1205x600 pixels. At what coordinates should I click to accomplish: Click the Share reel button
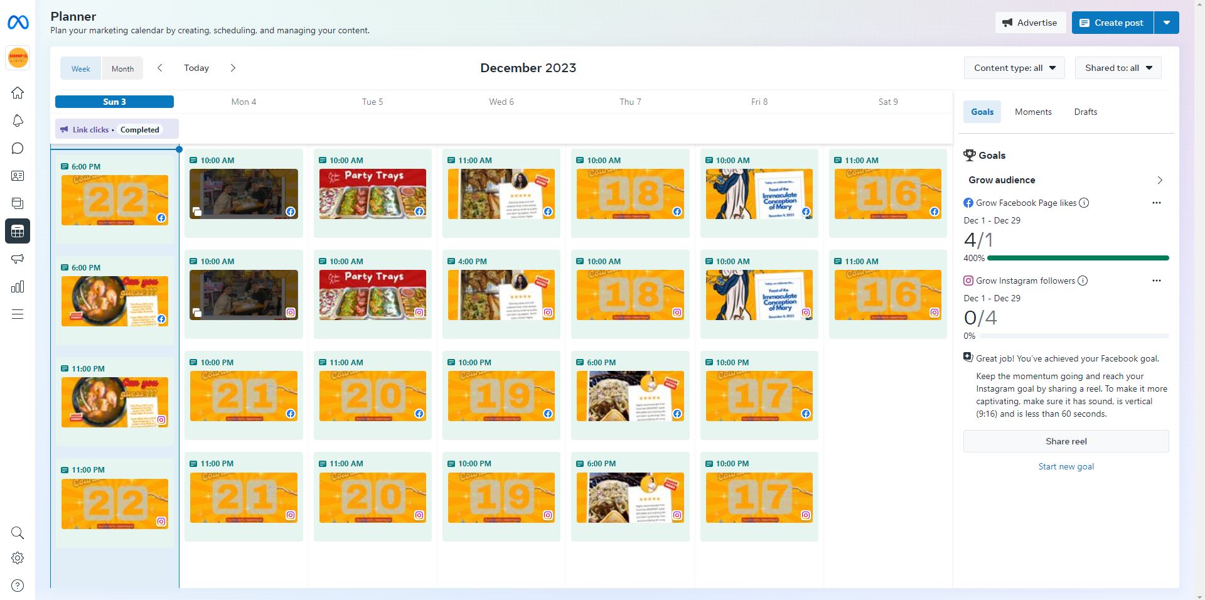[1066, 441]
